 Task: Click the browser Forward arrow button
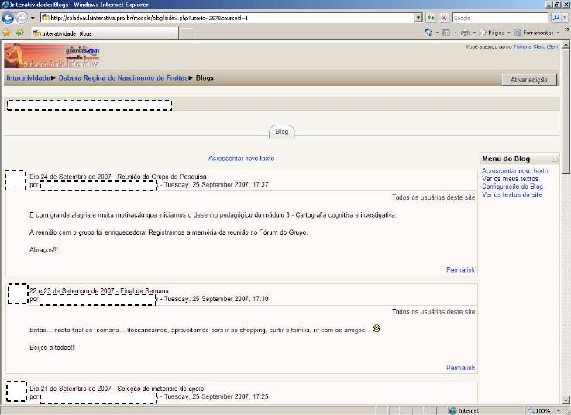[x=22, y=17]
